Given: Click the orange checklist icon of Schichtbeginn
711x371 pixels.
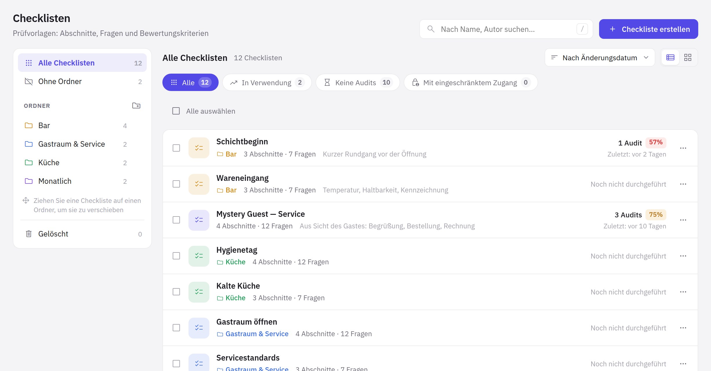Looking at the screenshot, I should click(199, 148).
